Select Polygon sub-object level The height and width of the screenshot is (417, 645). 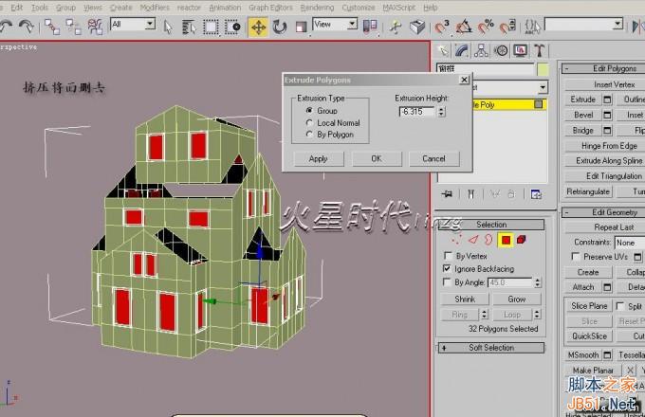click(x=506, y=240)
